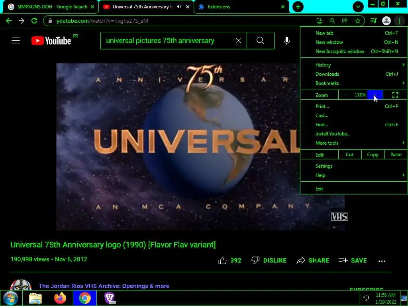Click the share page icon in address bar
The height and width of the screenshot is (306, 408).
pos(345,21)
